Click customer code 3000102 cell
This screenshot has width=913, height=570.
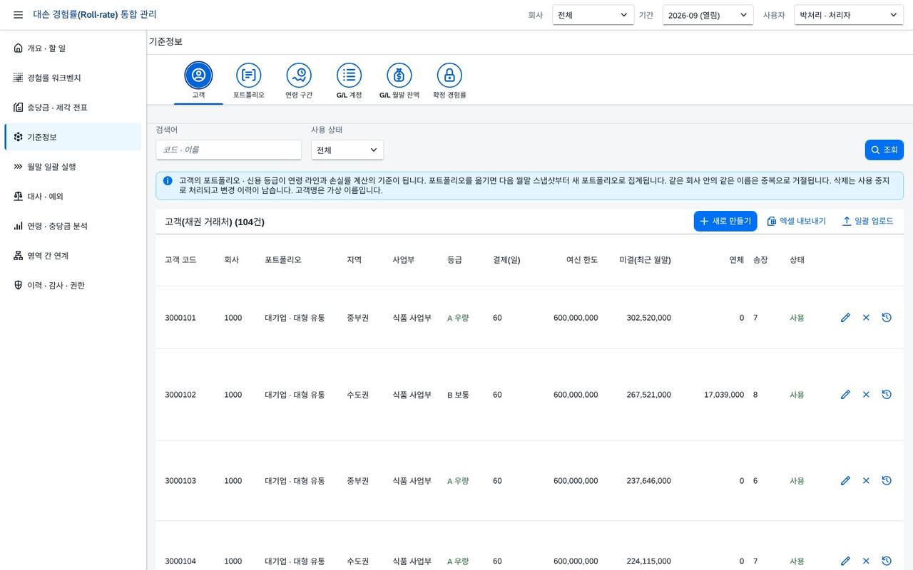click(x=180, y=395)
